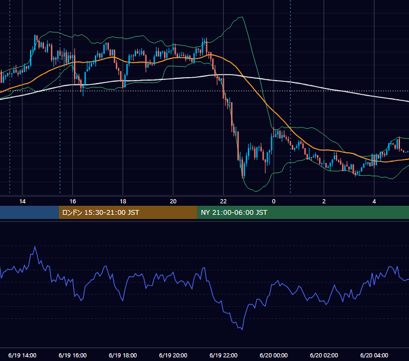
Task: Click the 6/19 18:00 indicator time label
Action: [x=123, y=355]
